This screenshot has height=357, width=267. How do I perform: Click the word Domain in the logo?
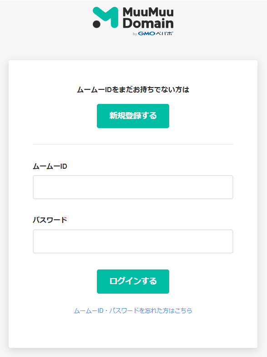(148, 23)
